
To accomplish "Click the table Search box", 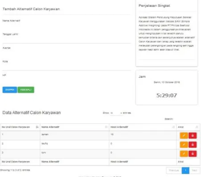I will tap(186, 119).
